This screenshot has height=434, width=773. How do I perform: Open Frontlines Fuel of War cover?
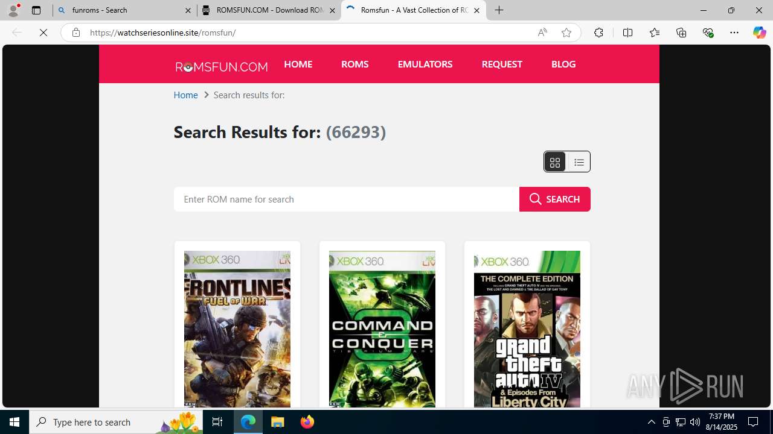[237, 329]
